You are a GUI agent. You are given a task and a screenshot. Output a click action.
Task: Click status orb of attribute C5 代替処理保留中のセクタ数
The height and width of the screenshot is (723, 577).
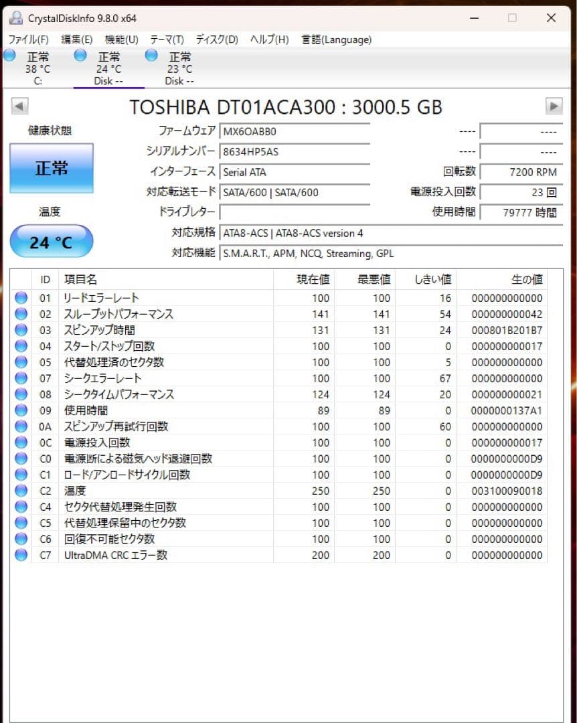click(21, 522)
